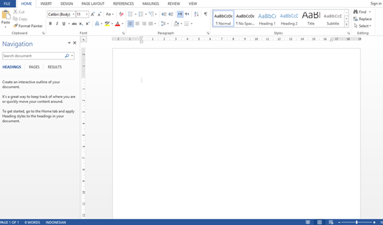Viewport: 383px width, 225px height.
Task: Open font name dropdown Calibri (Body)
Action: coord(73,14)
